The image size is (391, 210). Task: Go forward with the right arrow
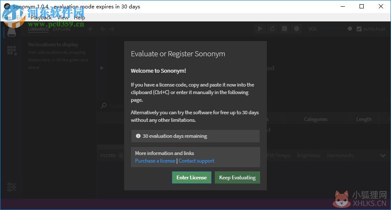click(112, 29)
